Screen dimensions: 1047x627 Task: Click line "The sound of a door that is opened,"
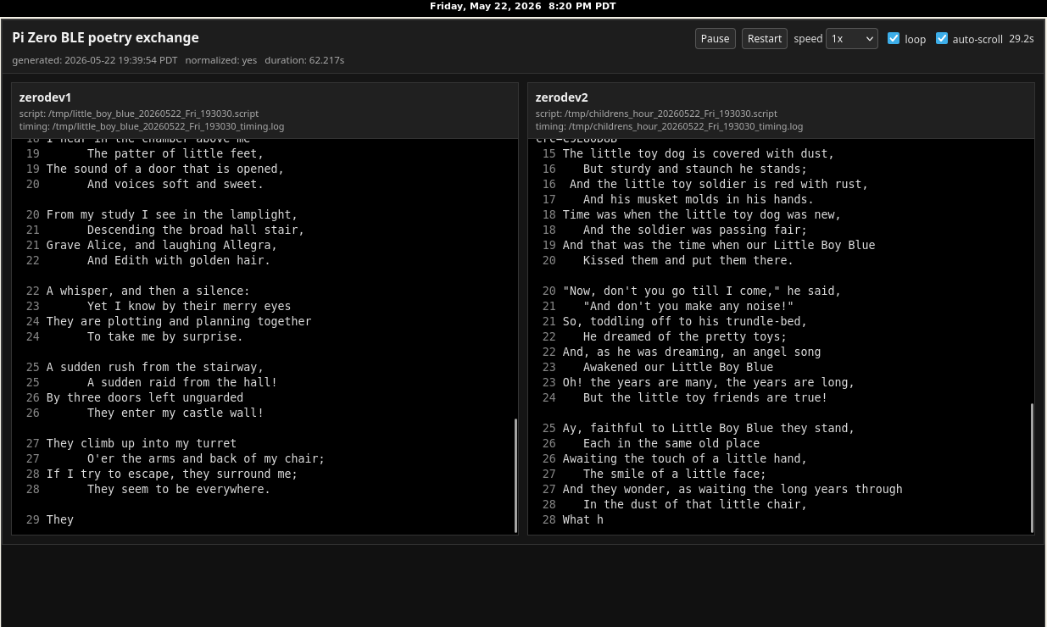click(165, 169)
